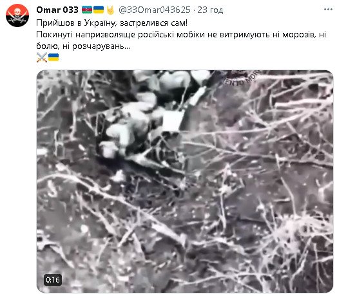The height and width of the screenshot is (298, 337).
Task: Click the Omar 033 display name
Action: click(57, 10)
